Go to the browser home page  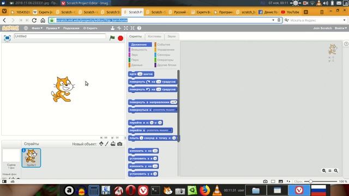pos(43,20)
